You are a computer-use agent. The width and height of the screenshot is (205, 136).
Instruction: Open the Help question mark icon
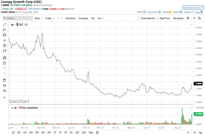point(202,12)
